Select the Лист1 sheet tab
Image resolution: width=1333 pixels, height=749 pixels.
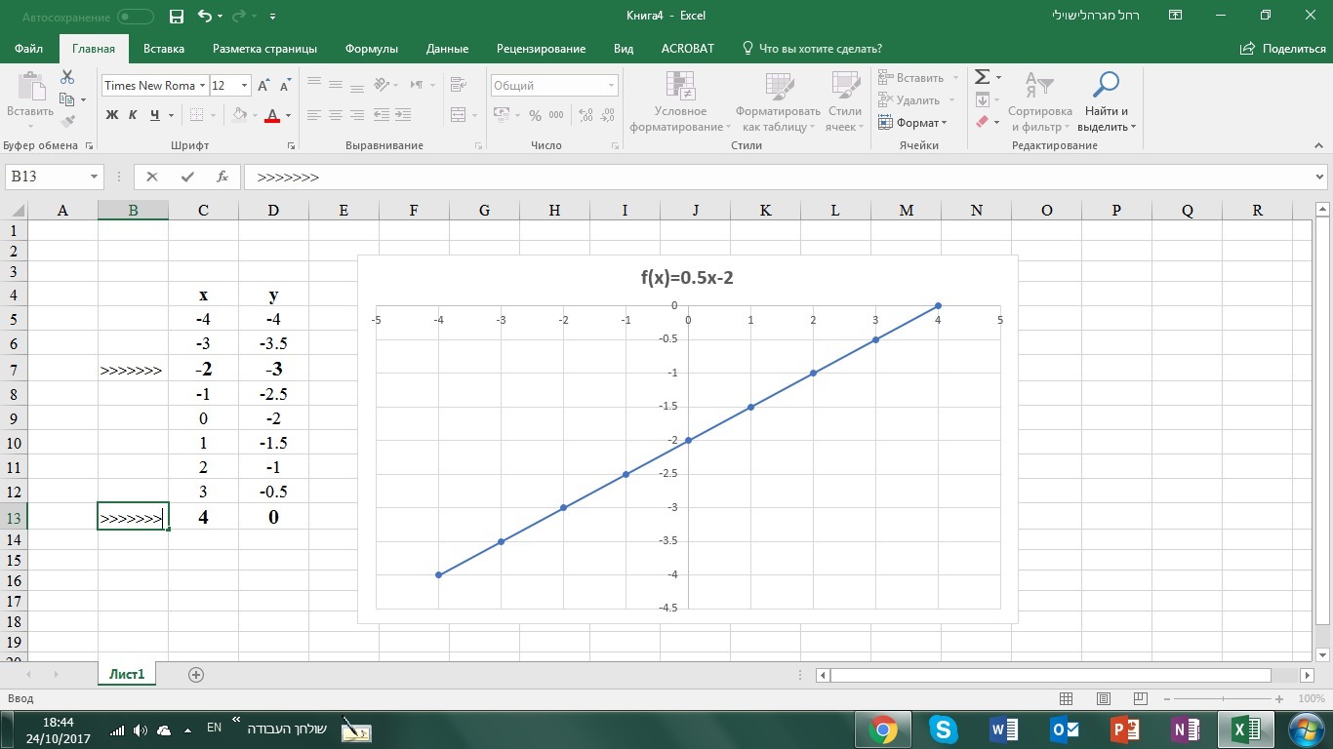pyautogui.click(x=127, y=674)
